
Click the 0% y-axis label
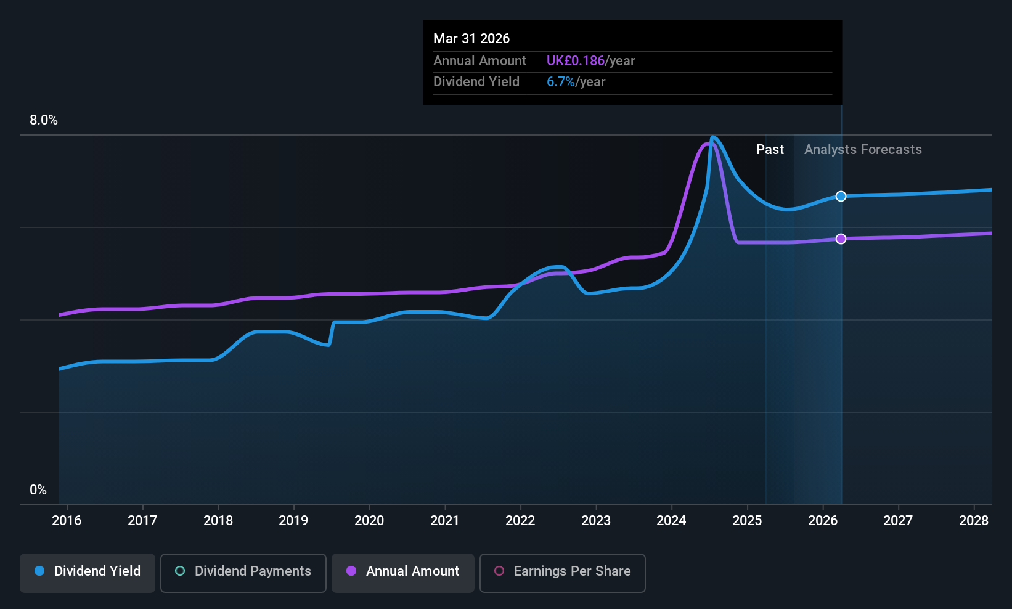38,490
